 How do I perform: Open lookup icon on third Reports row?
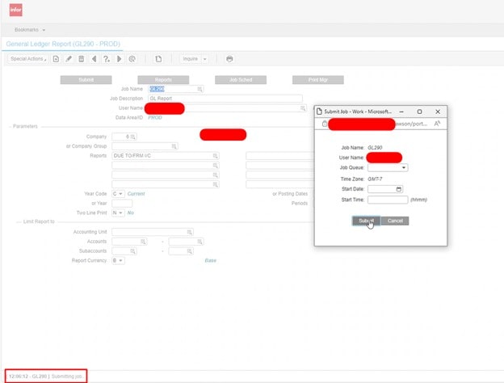pos(216,175)
